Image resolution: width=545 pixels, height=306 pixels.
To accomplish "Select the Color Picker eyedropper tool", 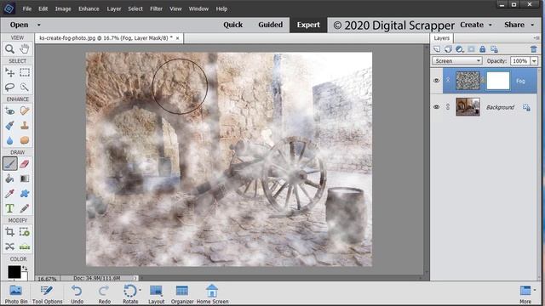I will click(x=9, y=194).
